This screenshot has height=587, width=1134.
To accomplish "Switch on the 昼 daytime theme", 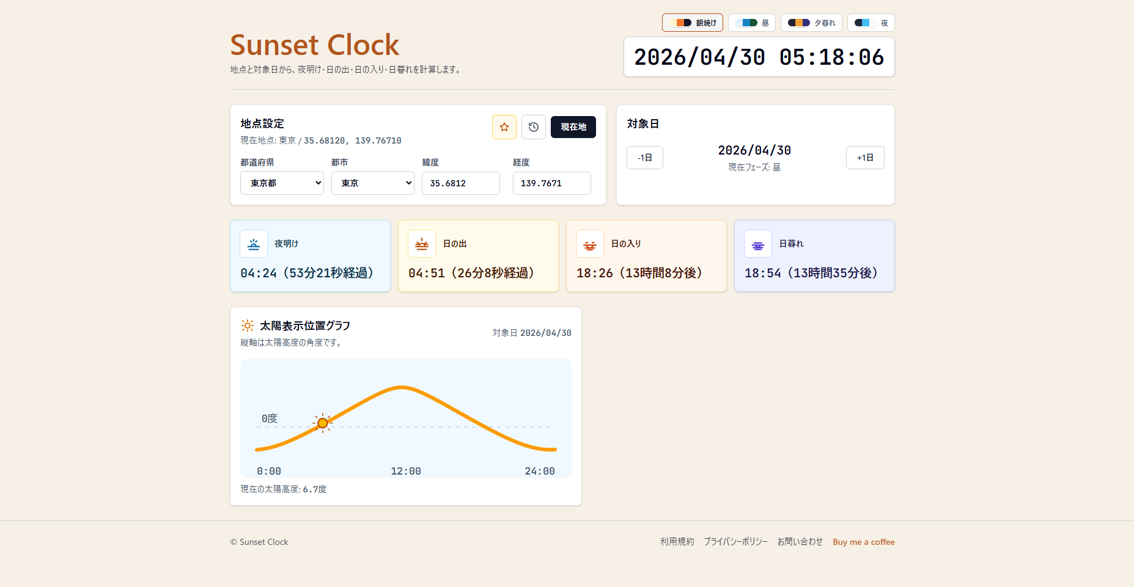I will (751, 22).
